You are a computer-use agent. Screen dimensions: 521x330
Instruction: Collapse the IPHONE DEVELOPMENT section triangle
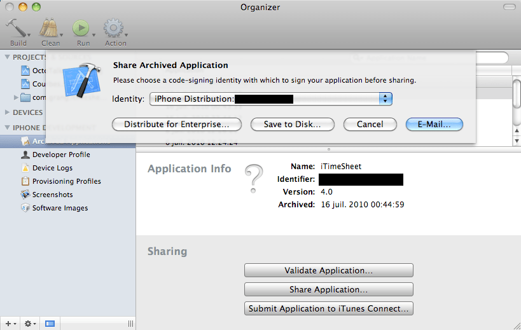click(7, 127)
